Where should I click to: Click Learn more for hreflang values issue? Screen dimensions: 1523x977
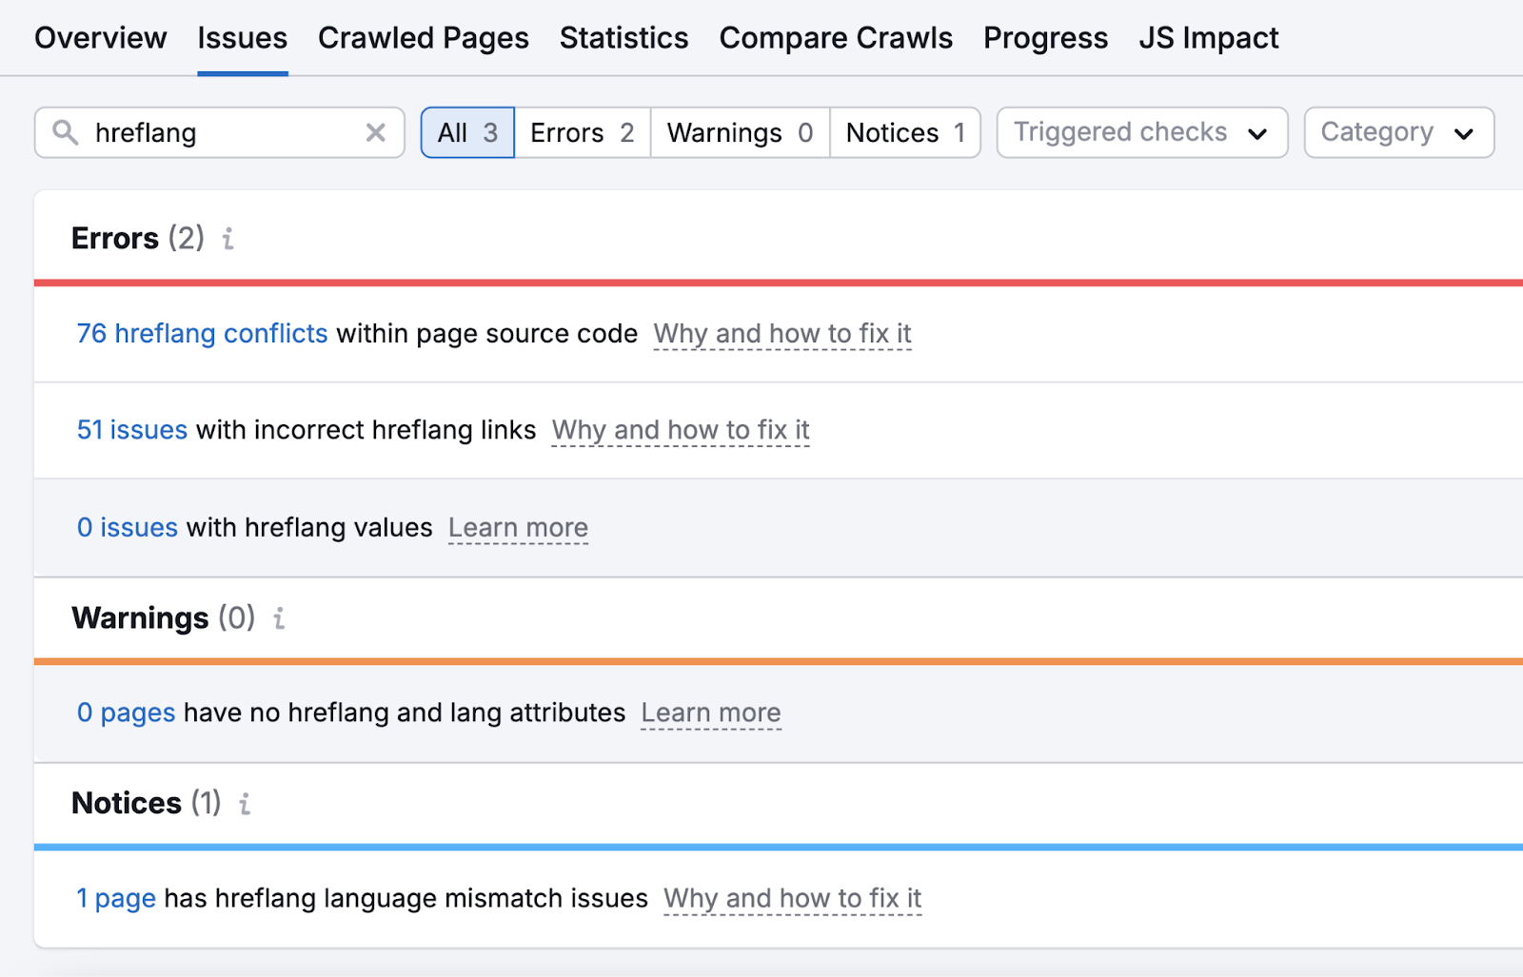[518, 528]
